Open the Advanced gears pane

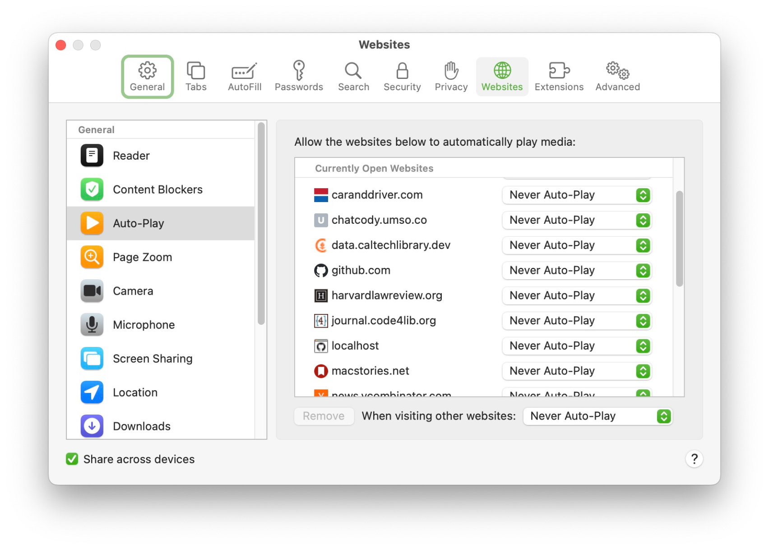point(617,77)
